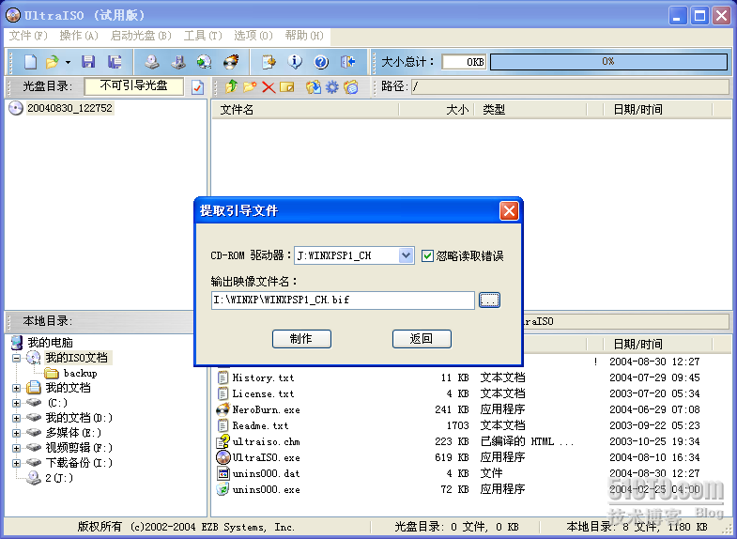737x539 pixels.
Task: Select License.txt in local list
Action: point(263,393)
